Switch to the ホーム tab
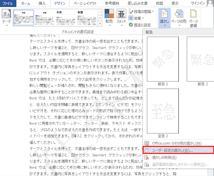The image size is (214, 176). (26, 3)
